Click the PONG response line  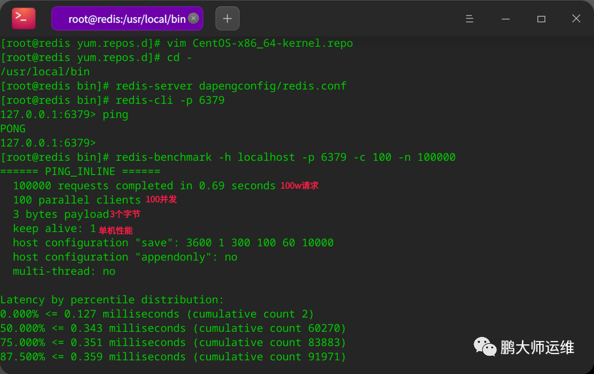point(13,129)
